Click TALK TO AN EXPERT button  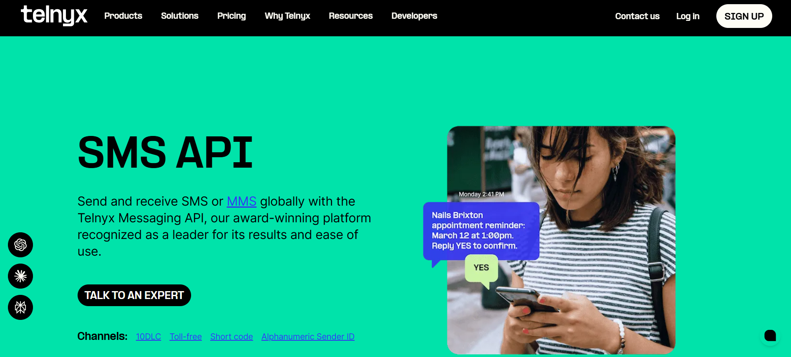[134, 295]
